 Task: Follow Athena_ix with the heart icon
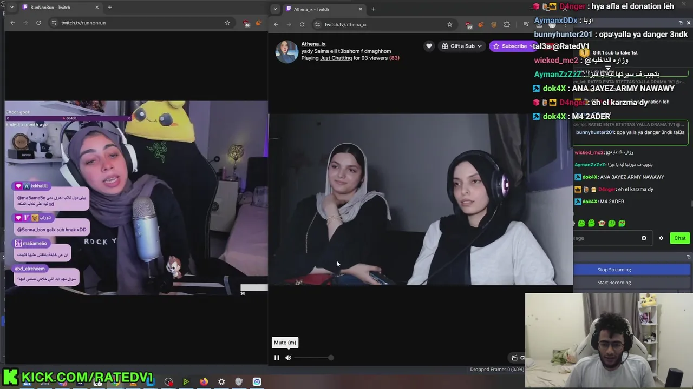pos(429,46)
